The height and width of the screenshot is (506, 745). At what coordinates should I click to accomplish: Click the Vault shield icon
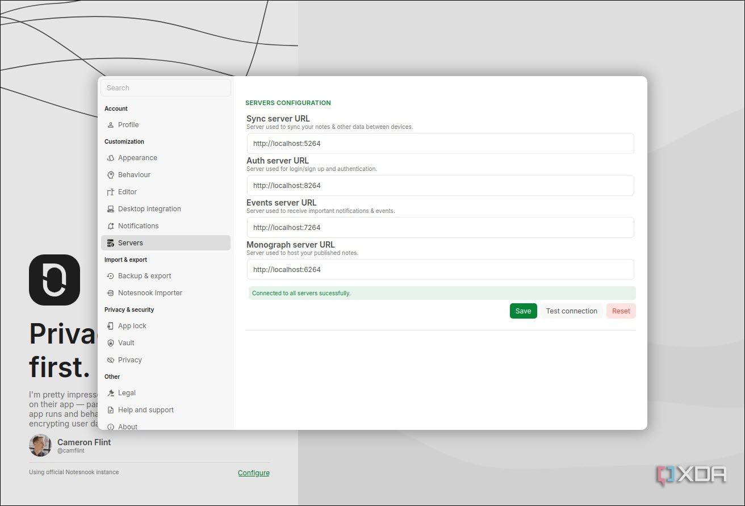(x=111, y=343)
